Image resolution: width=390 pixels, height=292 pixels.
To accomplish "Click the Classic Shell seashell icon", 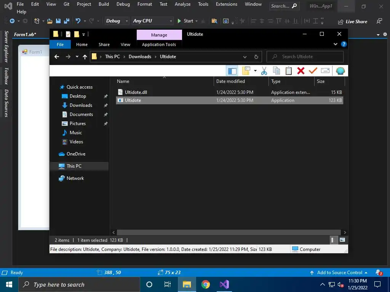I will pos(340,71).
